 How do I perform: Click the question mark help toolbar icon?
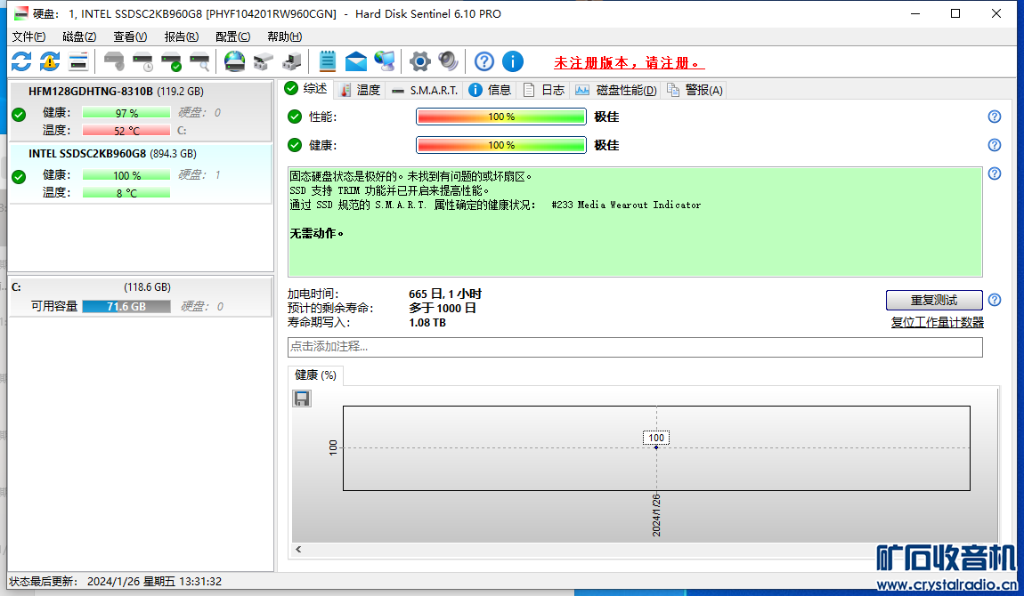pyautogui.click(x=484, y=61)
